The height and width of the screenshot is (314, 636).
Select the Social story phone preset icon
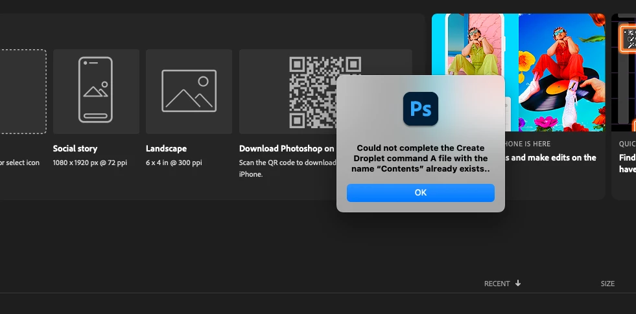coord(96,89)
